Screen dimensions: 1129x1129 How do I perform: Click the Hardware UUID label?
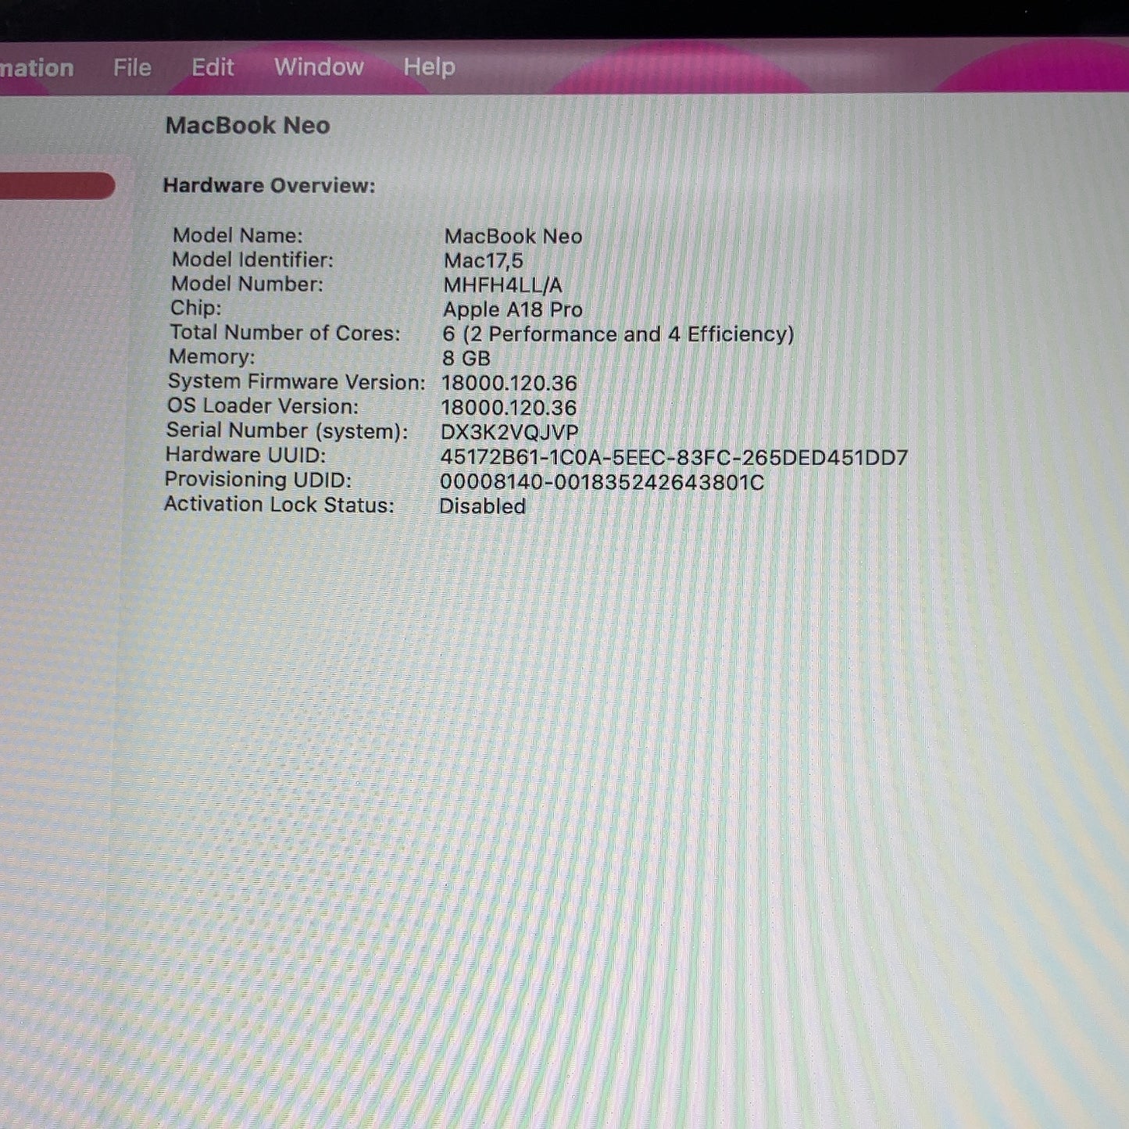click(x=245, y=455)
